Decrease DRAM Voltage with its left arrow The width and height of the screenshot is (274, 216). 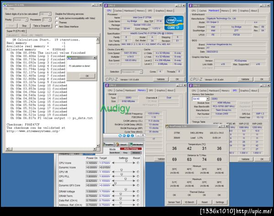[x=113, y=191]
